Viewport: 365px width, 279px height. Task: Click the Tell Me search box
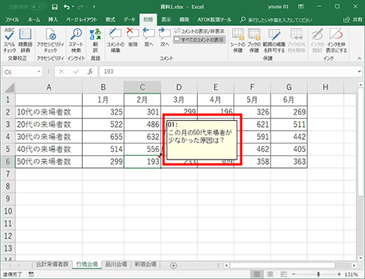(276, 20)
